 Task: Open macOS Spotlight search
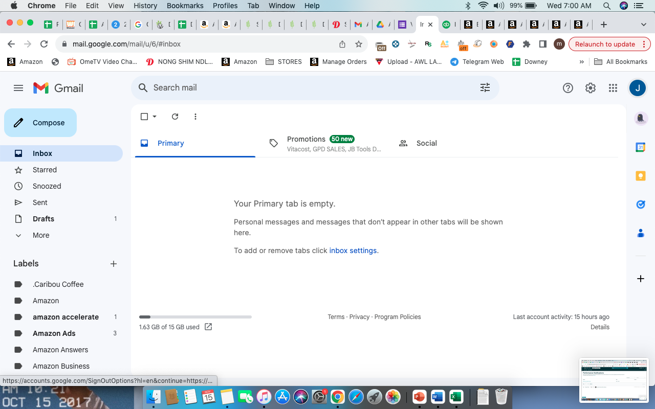[607, 6]
